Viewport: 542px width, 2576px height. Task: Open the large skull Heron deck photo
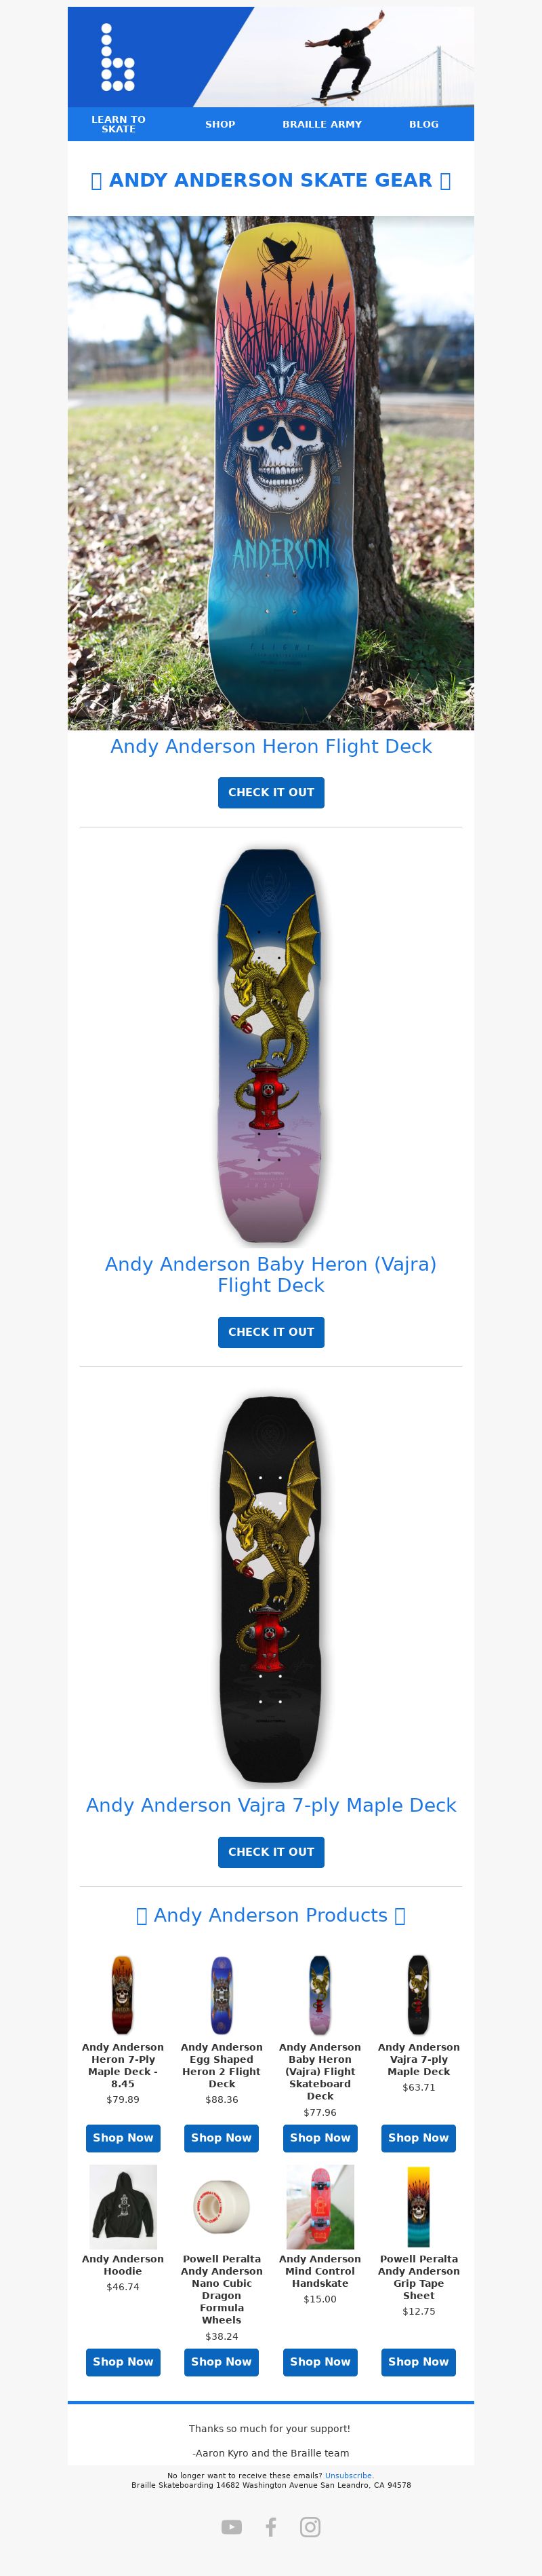272,473
